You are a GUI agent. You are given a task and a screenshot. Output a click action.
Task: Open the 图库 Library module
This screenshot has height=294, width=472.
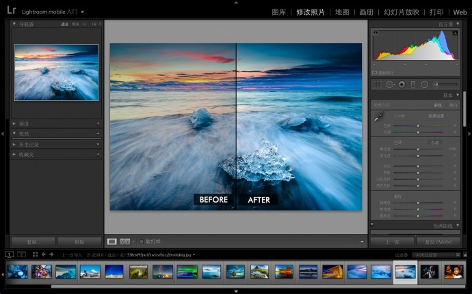click(278, 12)
